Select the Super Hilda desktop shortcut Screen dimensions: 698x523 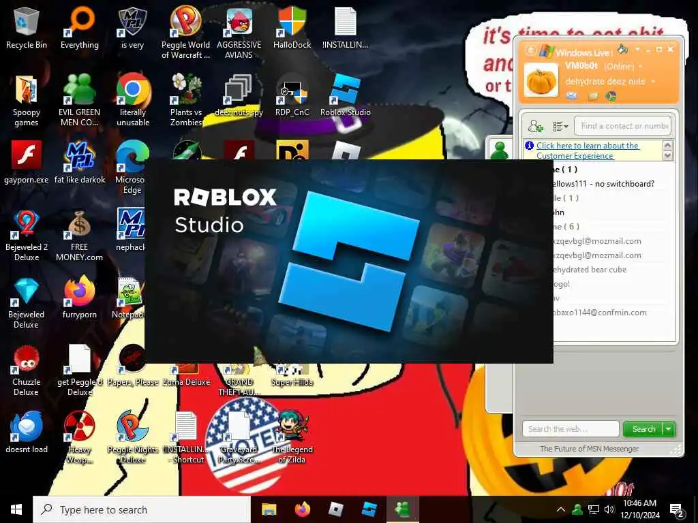pos(292,376)
